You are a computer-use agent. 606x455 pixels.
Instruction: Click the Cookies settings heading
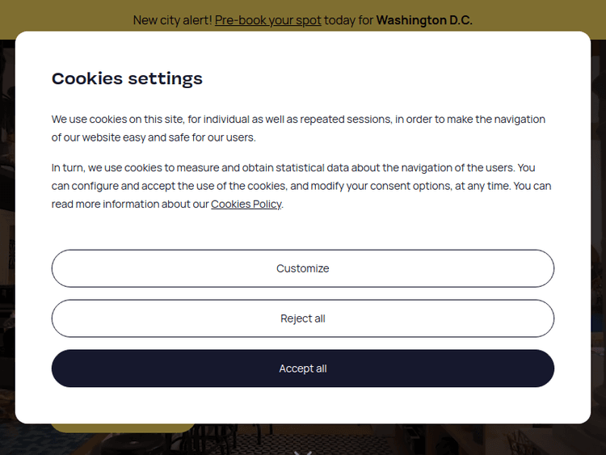click(127, 78)
